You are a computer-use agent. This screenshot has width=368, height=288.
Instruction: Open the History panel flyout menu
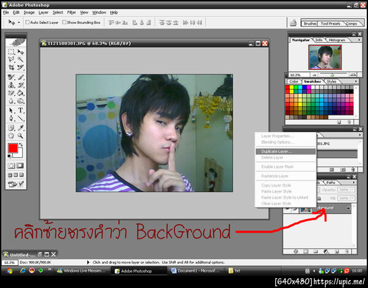tap(360, 135)
